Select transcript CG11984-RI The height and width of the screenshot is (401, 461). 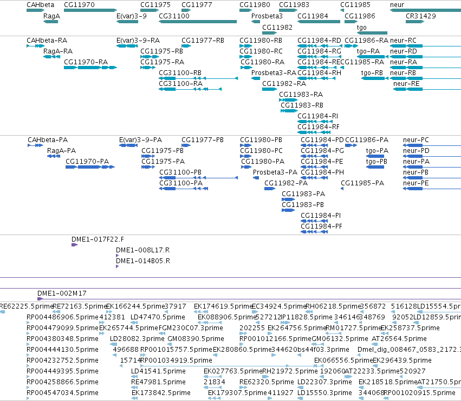pyautogui.click(x=315, y=122)
